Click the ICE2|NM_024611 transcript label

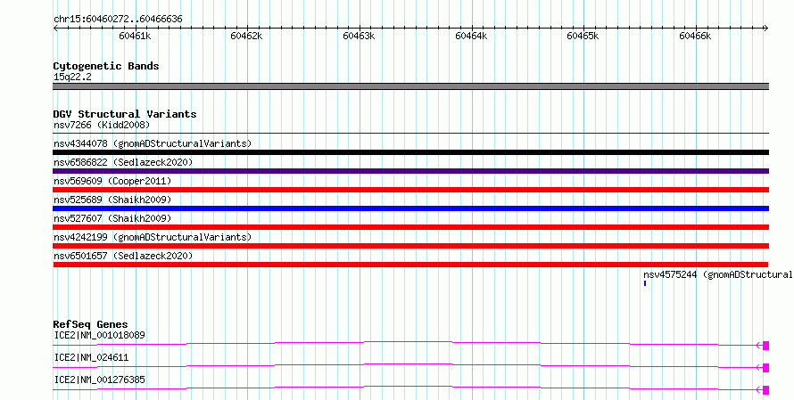[91, 357]
